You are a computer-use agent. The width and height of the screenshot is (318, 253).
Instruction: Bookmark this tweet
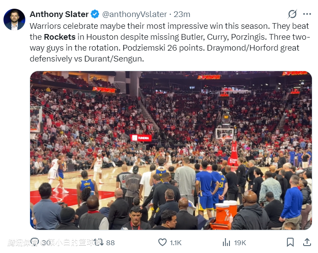pos(290,242)
